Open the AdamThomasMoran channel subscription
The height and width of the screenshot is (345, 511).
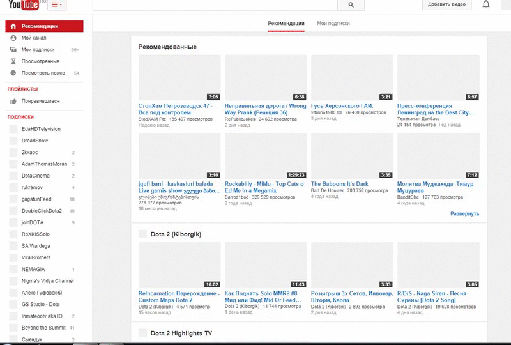(x=44, y=164)
